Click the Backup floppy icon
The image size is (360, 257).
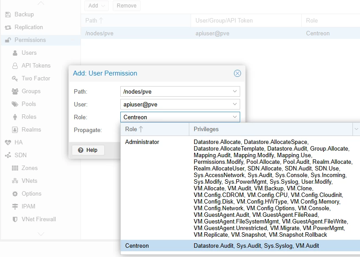coord(8,15)
